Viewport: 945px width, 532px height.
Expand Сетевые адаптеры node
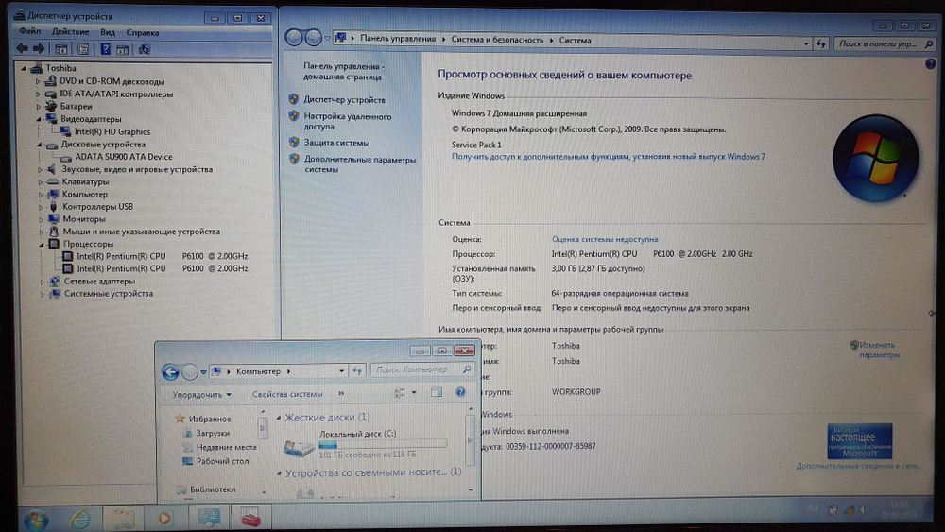[x=42, y=282]
